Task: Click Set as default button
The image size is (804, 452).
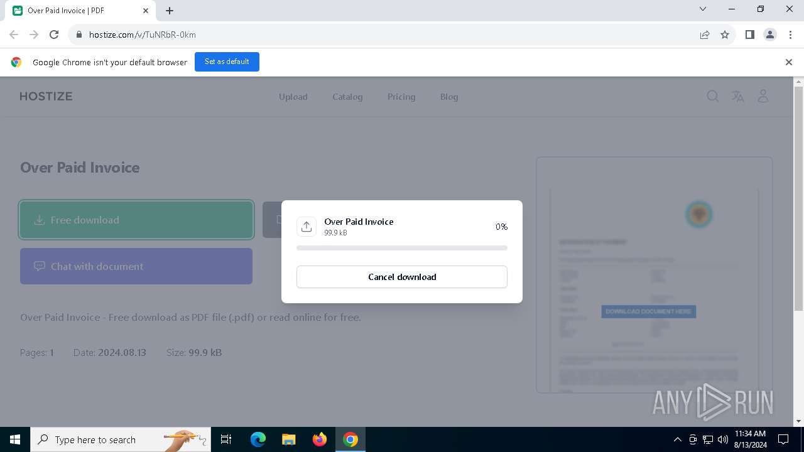Action: coord(227,62)
